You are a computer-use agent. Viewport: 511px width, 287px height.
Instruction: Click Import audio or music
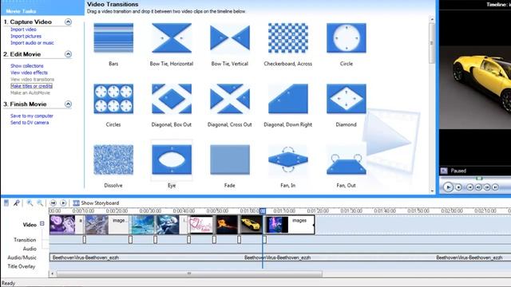(32, 42)
